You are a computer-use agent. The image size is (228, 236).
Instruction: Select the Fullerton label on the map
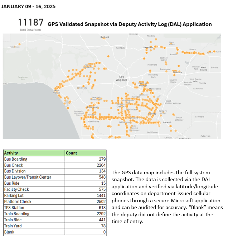pos(205,136)
